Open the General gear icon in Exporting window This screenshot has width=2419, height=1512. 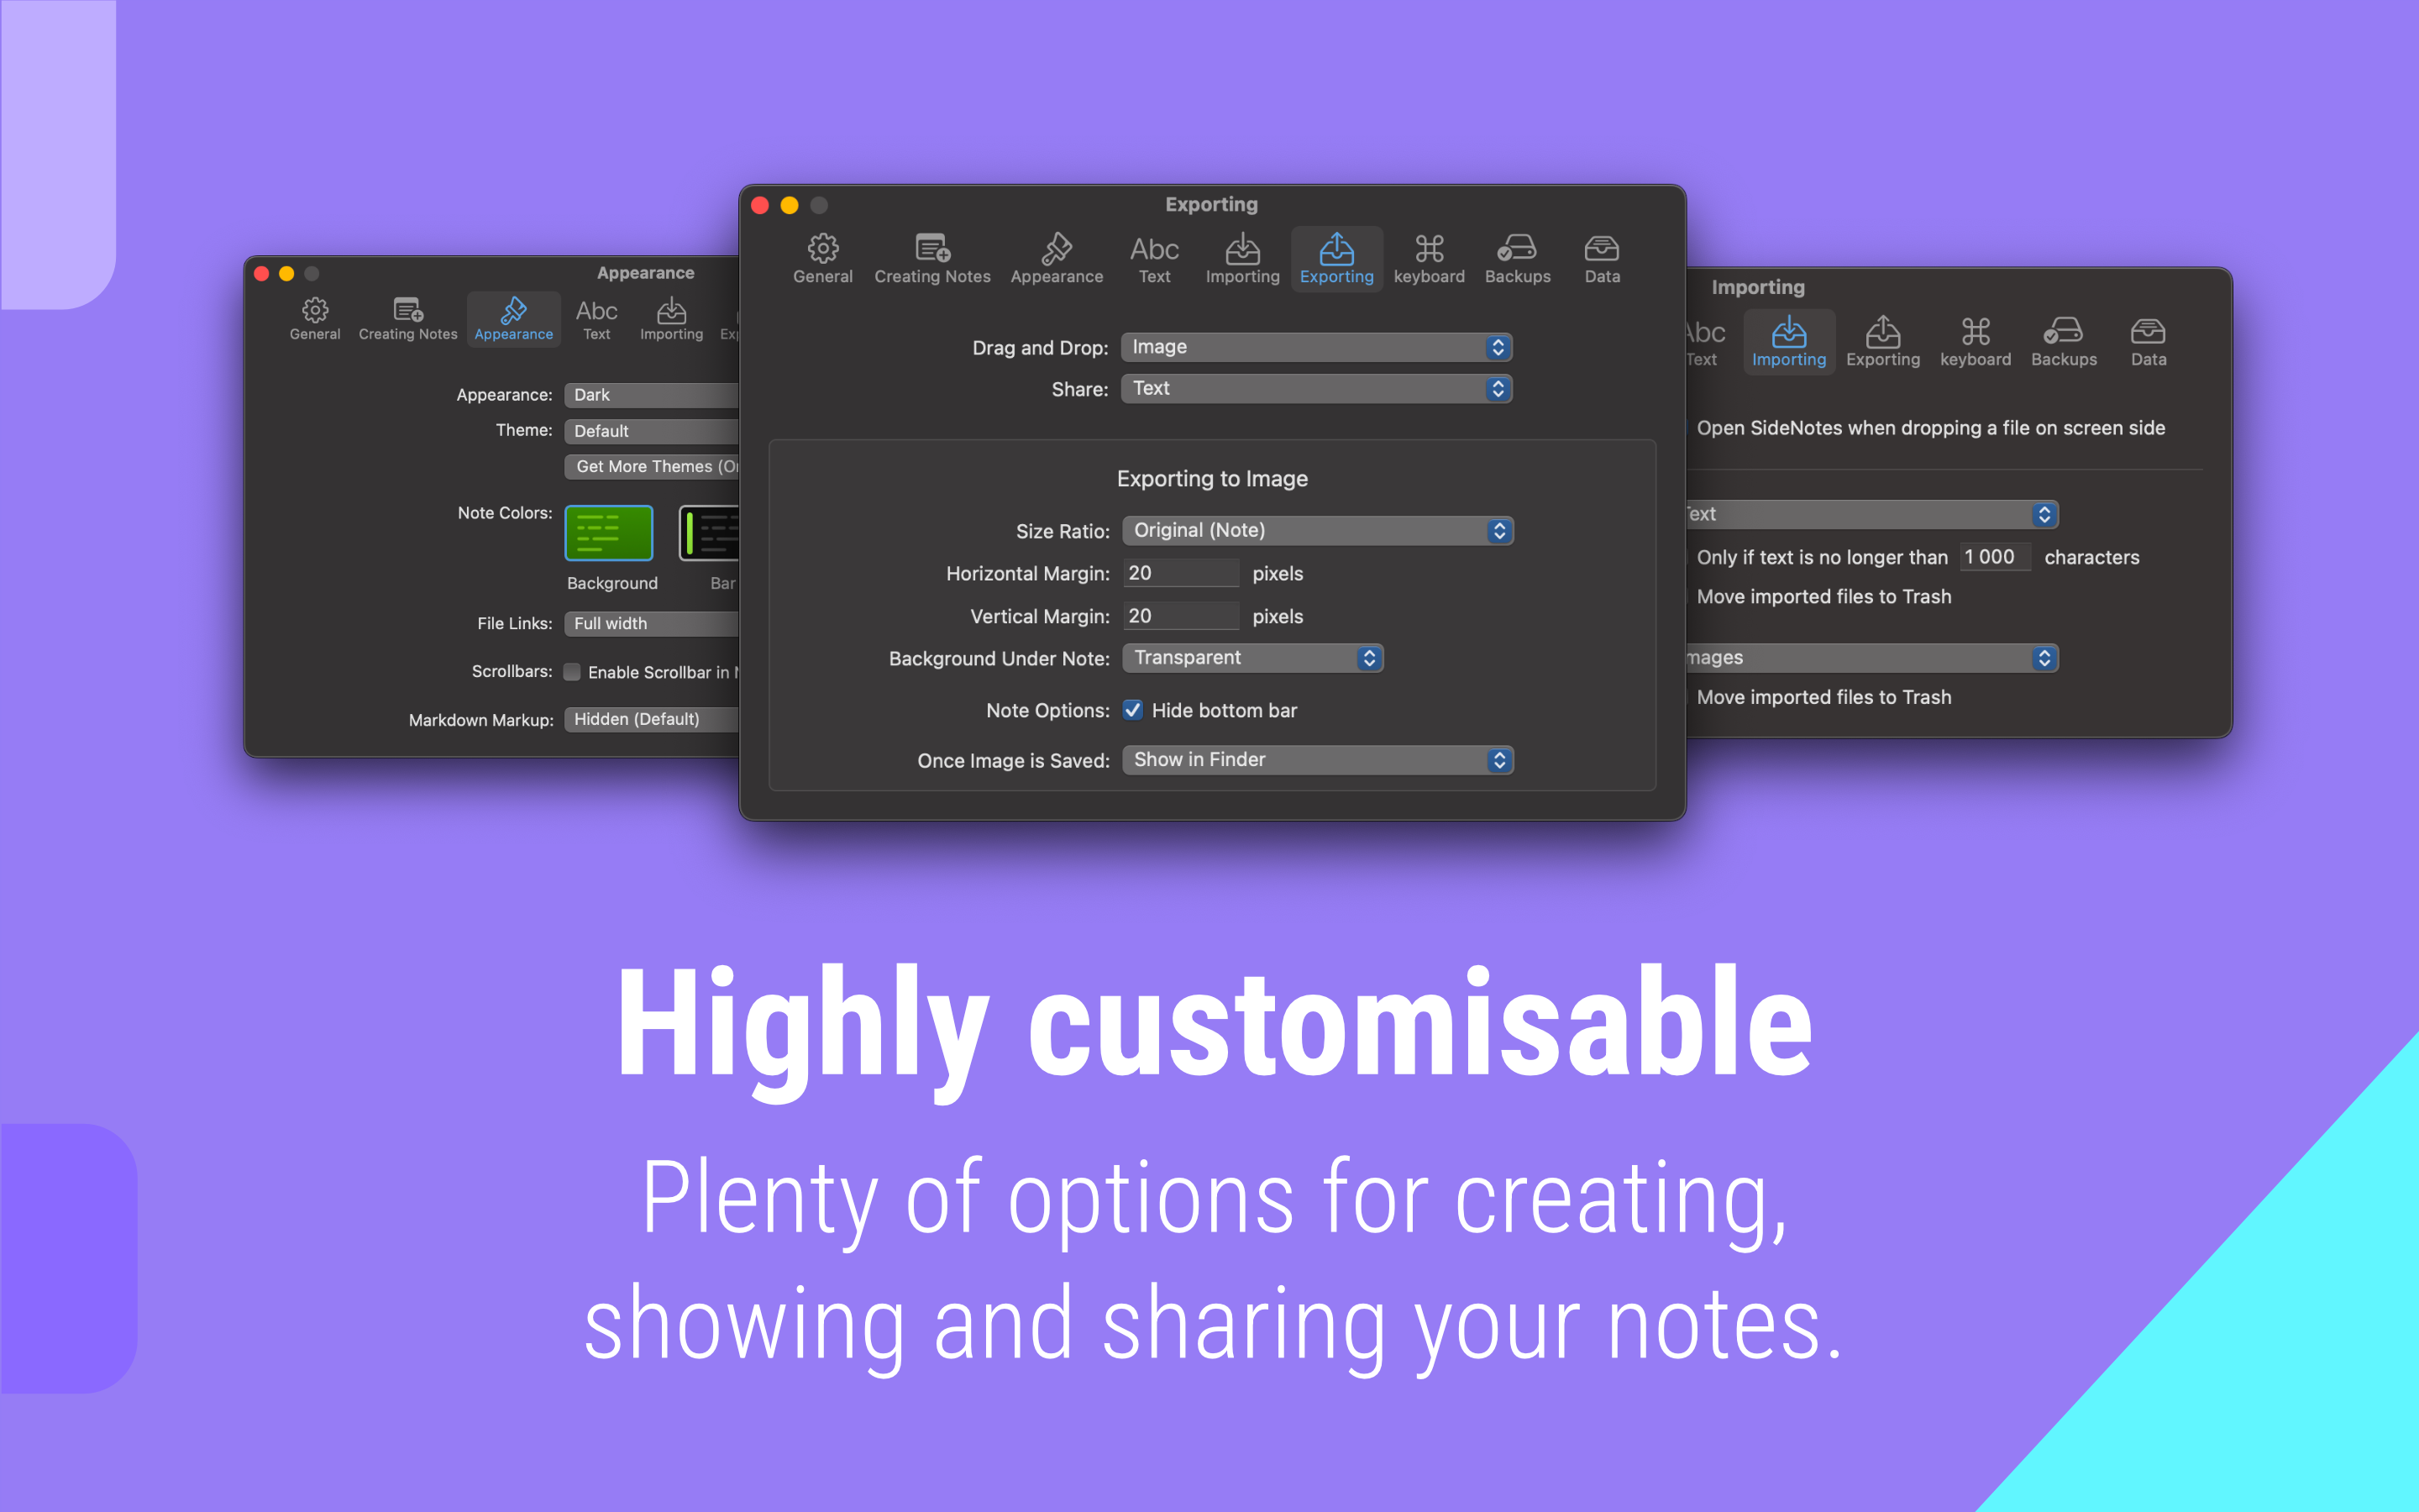pos(822,258)
